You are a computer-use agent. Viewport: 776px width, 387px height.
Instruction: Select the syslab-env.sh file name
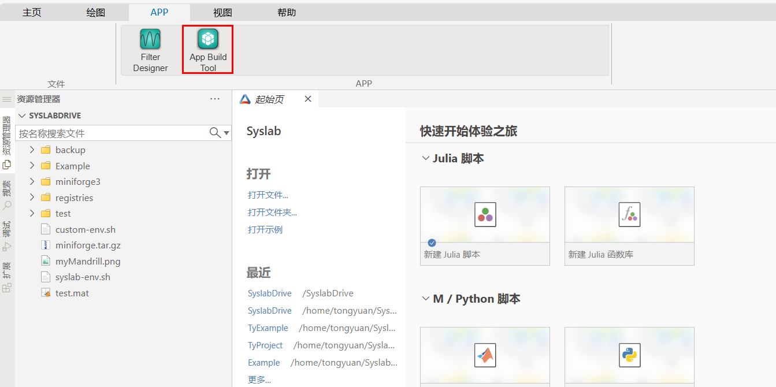pos(83,277)
